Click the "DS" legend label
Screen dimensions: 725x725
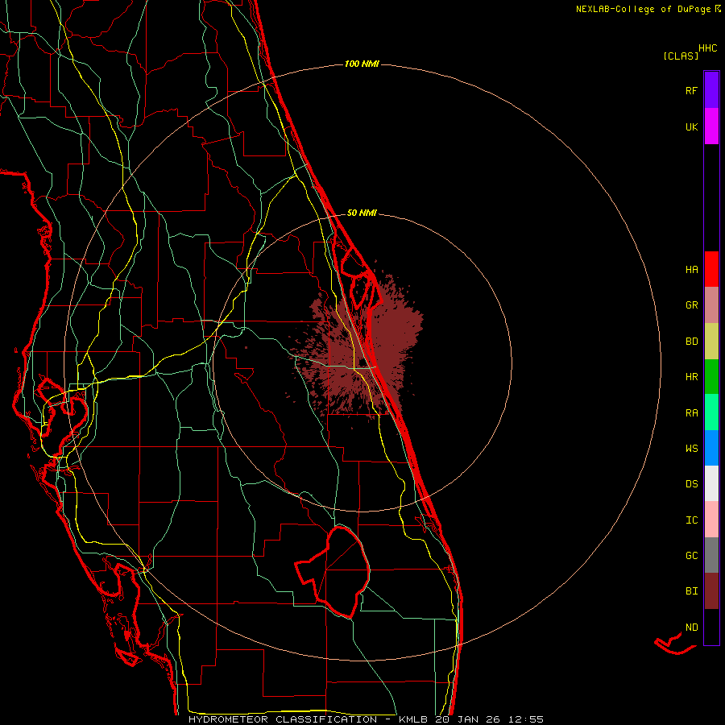coord(691,484)
